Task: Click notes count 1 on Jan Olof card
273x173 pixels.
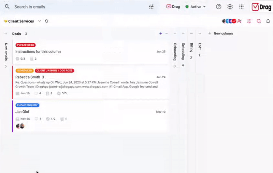Action: 63,119
